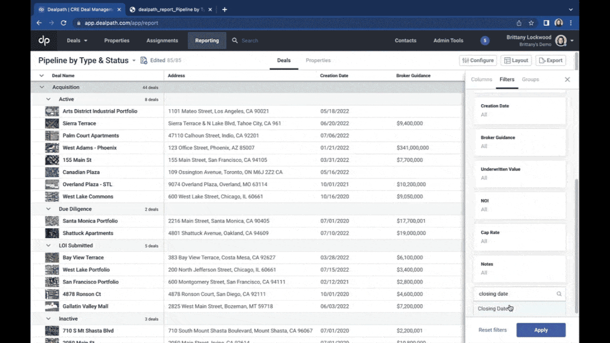610x343 pixels.
Task: Open Assignments page
Action: coord(162,40)
